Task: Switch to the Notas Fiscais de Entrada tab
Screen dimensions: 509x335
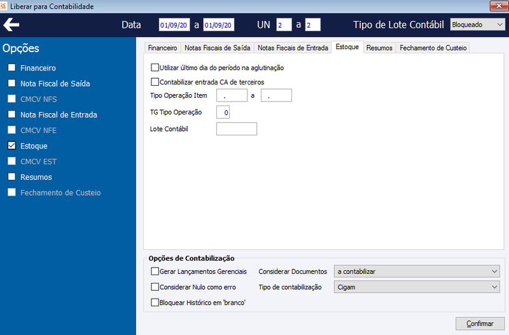Action: point(293,48)
